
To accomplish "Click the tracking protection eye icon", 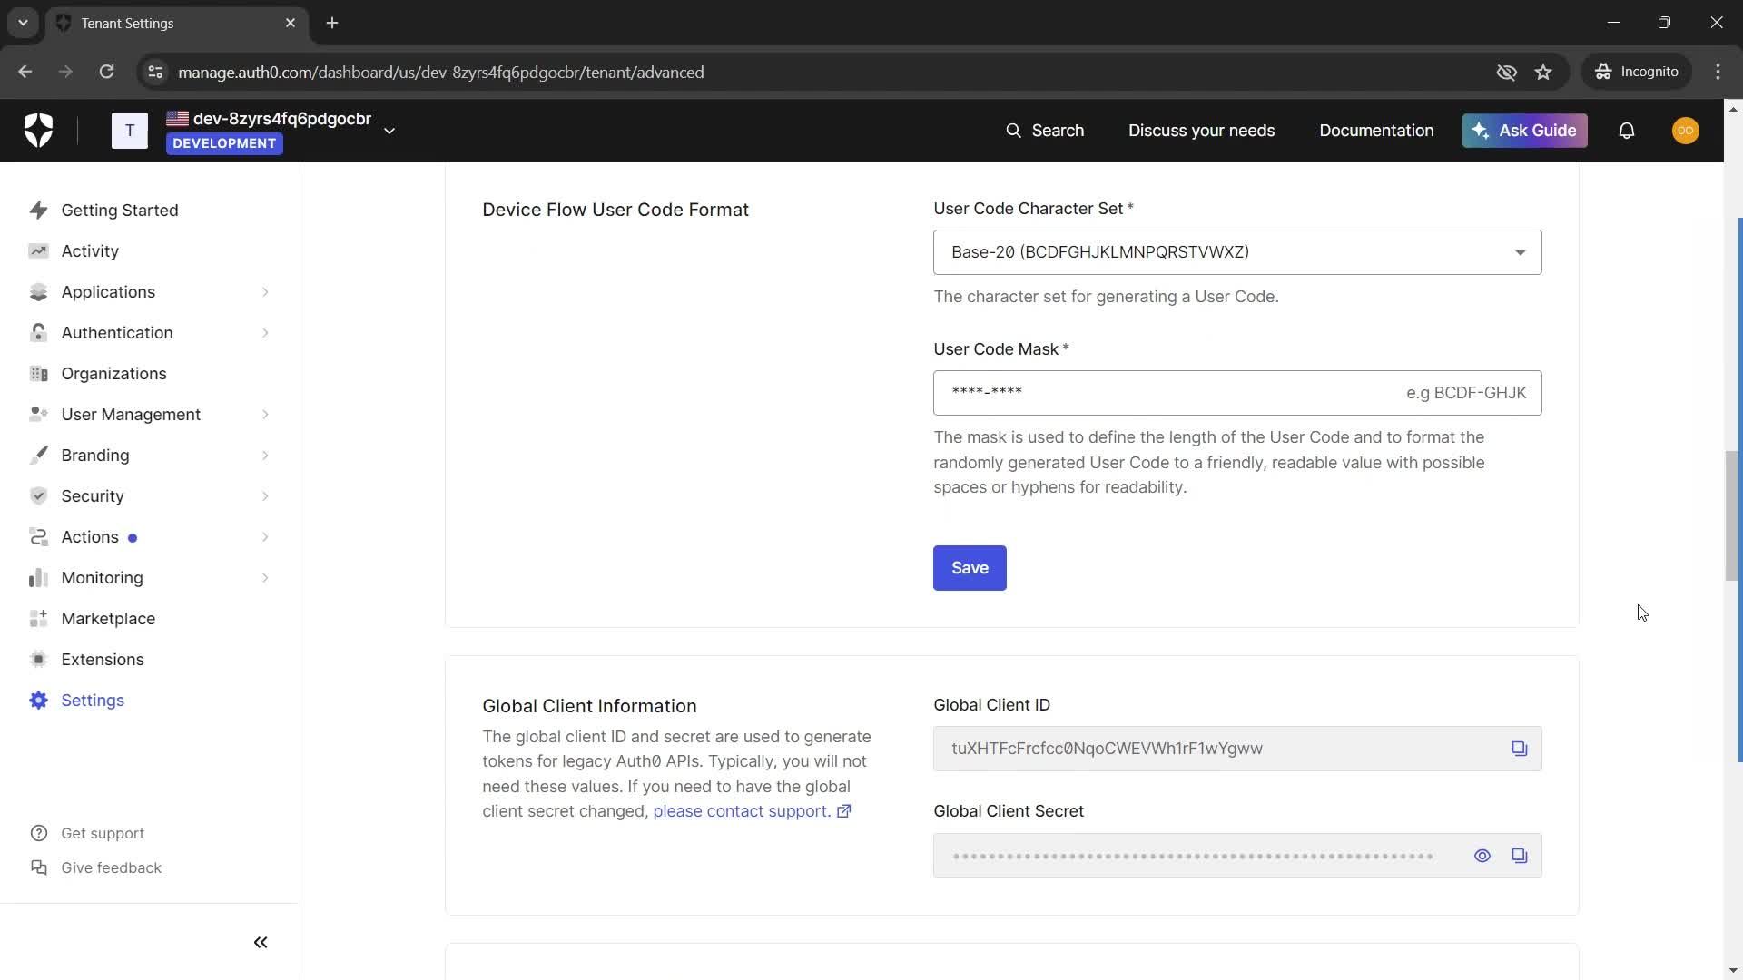I will point(1506,72).
